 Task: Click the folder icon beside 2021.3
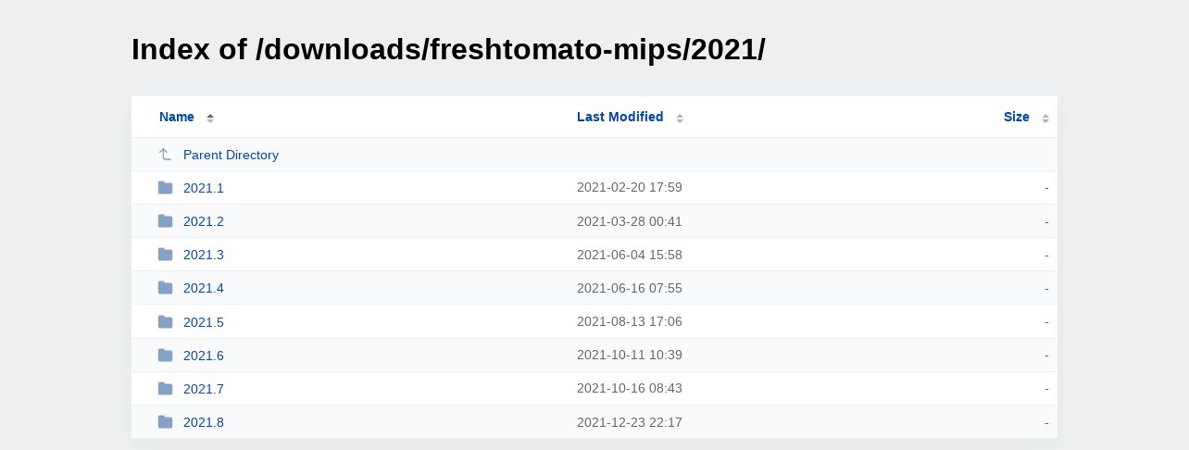click(x=165, y=255)
